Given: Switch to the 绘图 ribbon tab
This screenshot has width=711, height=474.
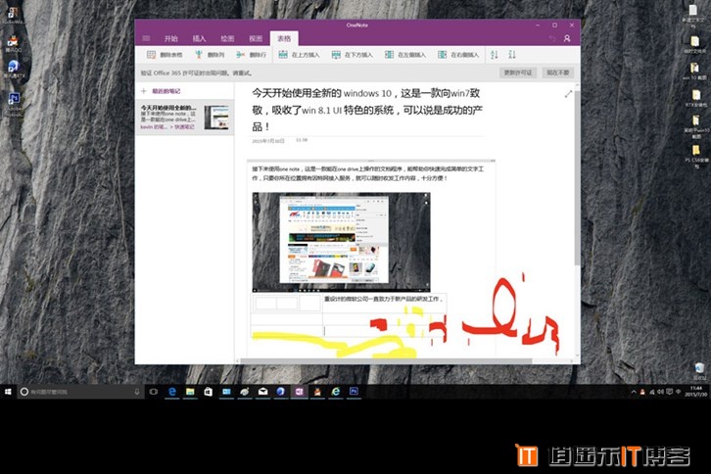Looking at the screenshot, I should 227,38.
